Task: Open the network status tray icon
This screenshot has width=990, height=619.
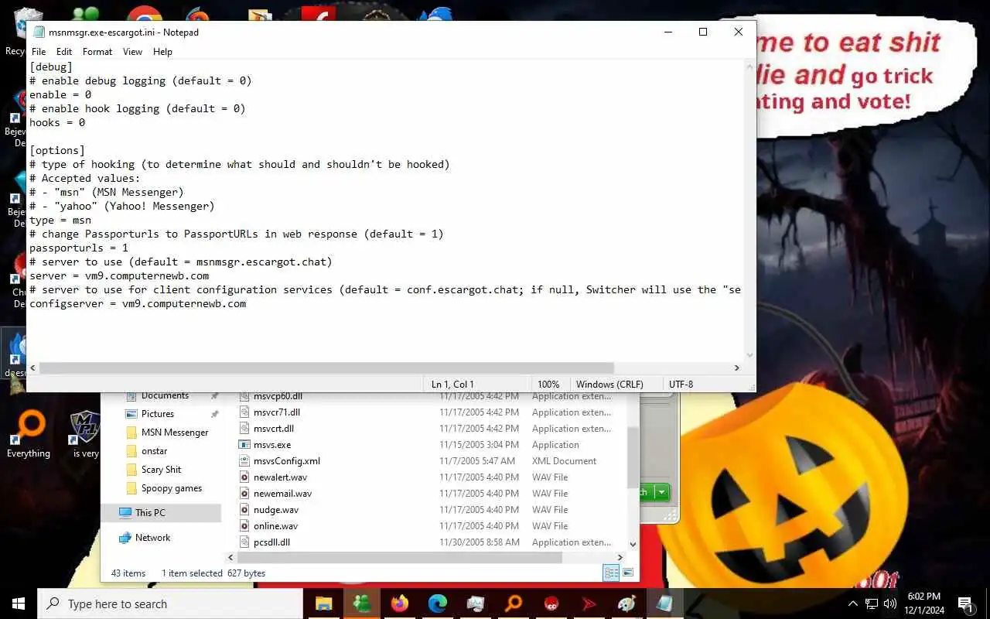Action: coord(872,604)
